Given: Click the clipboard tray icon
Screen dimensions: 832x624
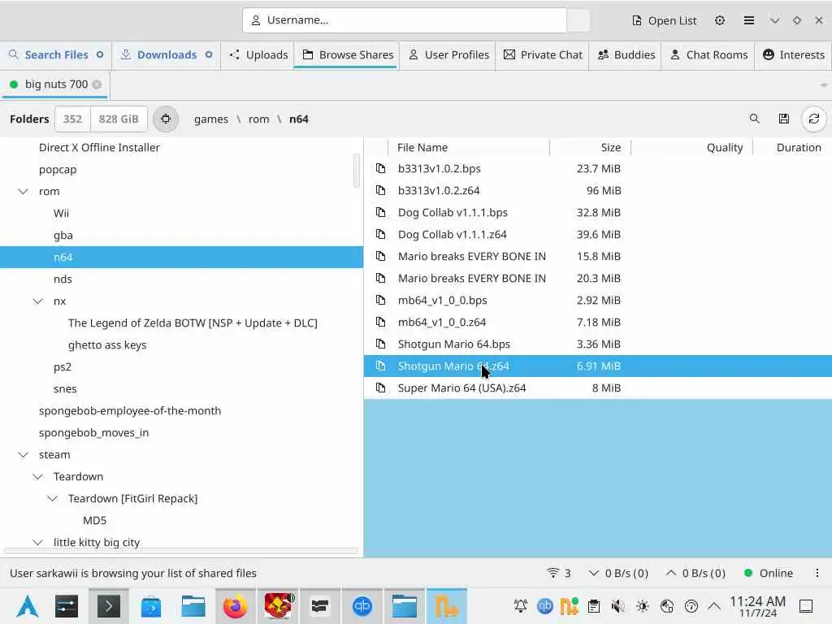Looking at the screenshot, I should [x=594, y=606].
